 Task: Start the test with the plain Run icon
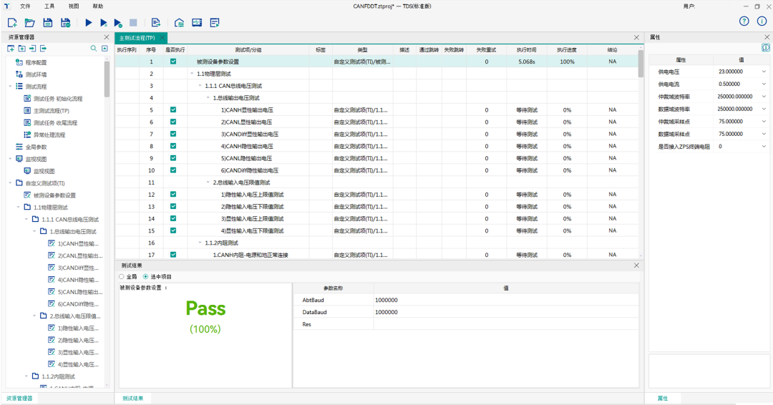tap(89, 23)
